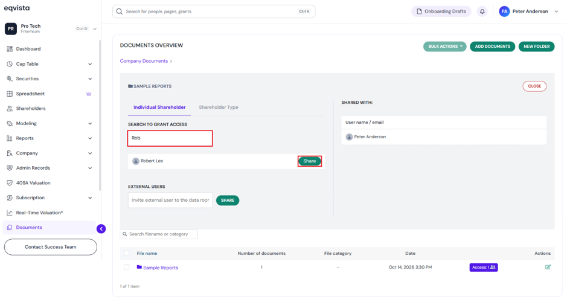Open Onboarding Drafts button
The height and width of the screenshot is (299, 567).
click(441, 11)
